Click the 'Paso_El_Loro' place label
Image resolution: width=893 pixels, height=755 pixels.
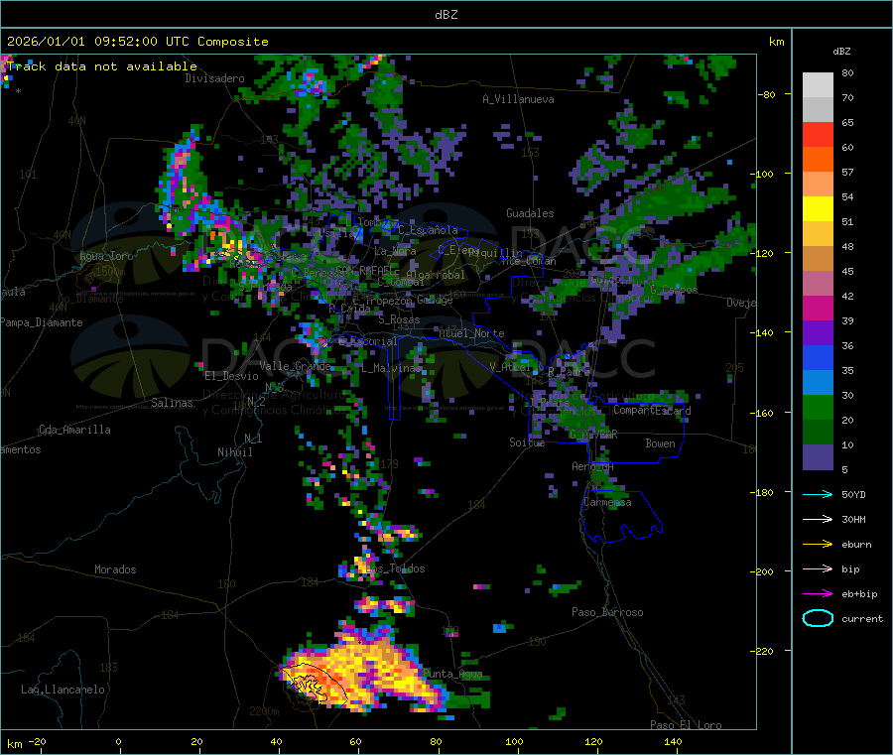686,725
